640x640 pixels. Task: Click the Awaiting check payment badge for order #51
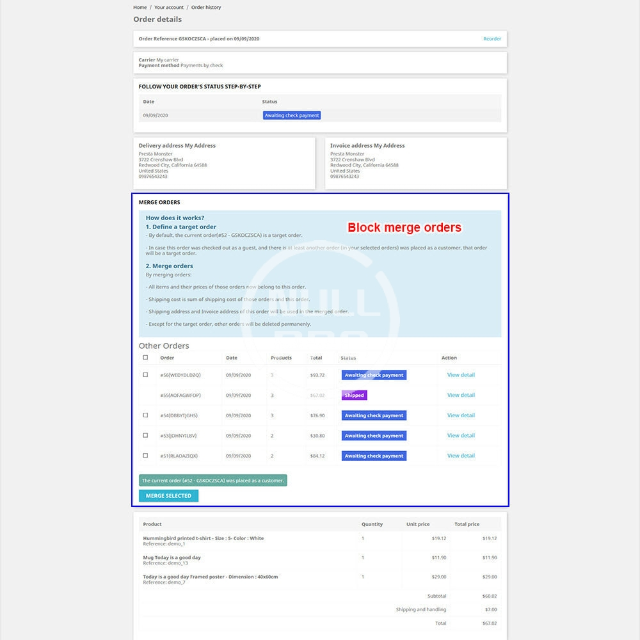pyautogui.click(x=374, y=456)
